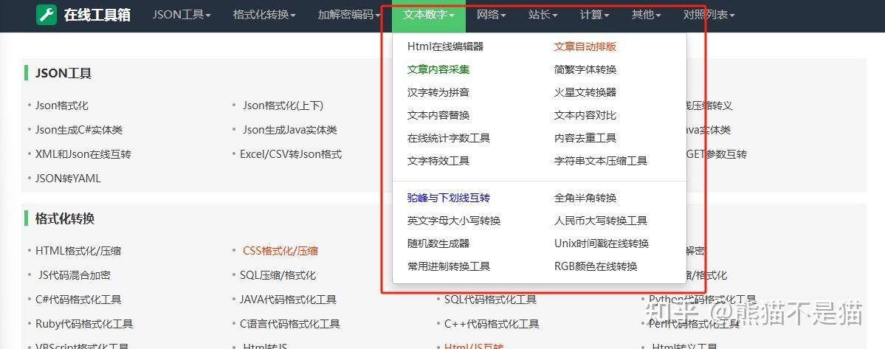The height and width of the screenshot is (349, 885).
Task: Open HTML格式化/压缩 tool link
Action: [78, 251]
